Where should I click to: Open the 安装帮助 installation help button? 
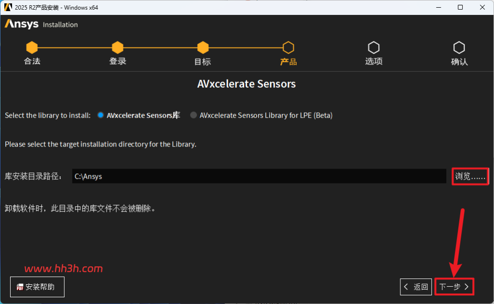(x=37, y=287)
